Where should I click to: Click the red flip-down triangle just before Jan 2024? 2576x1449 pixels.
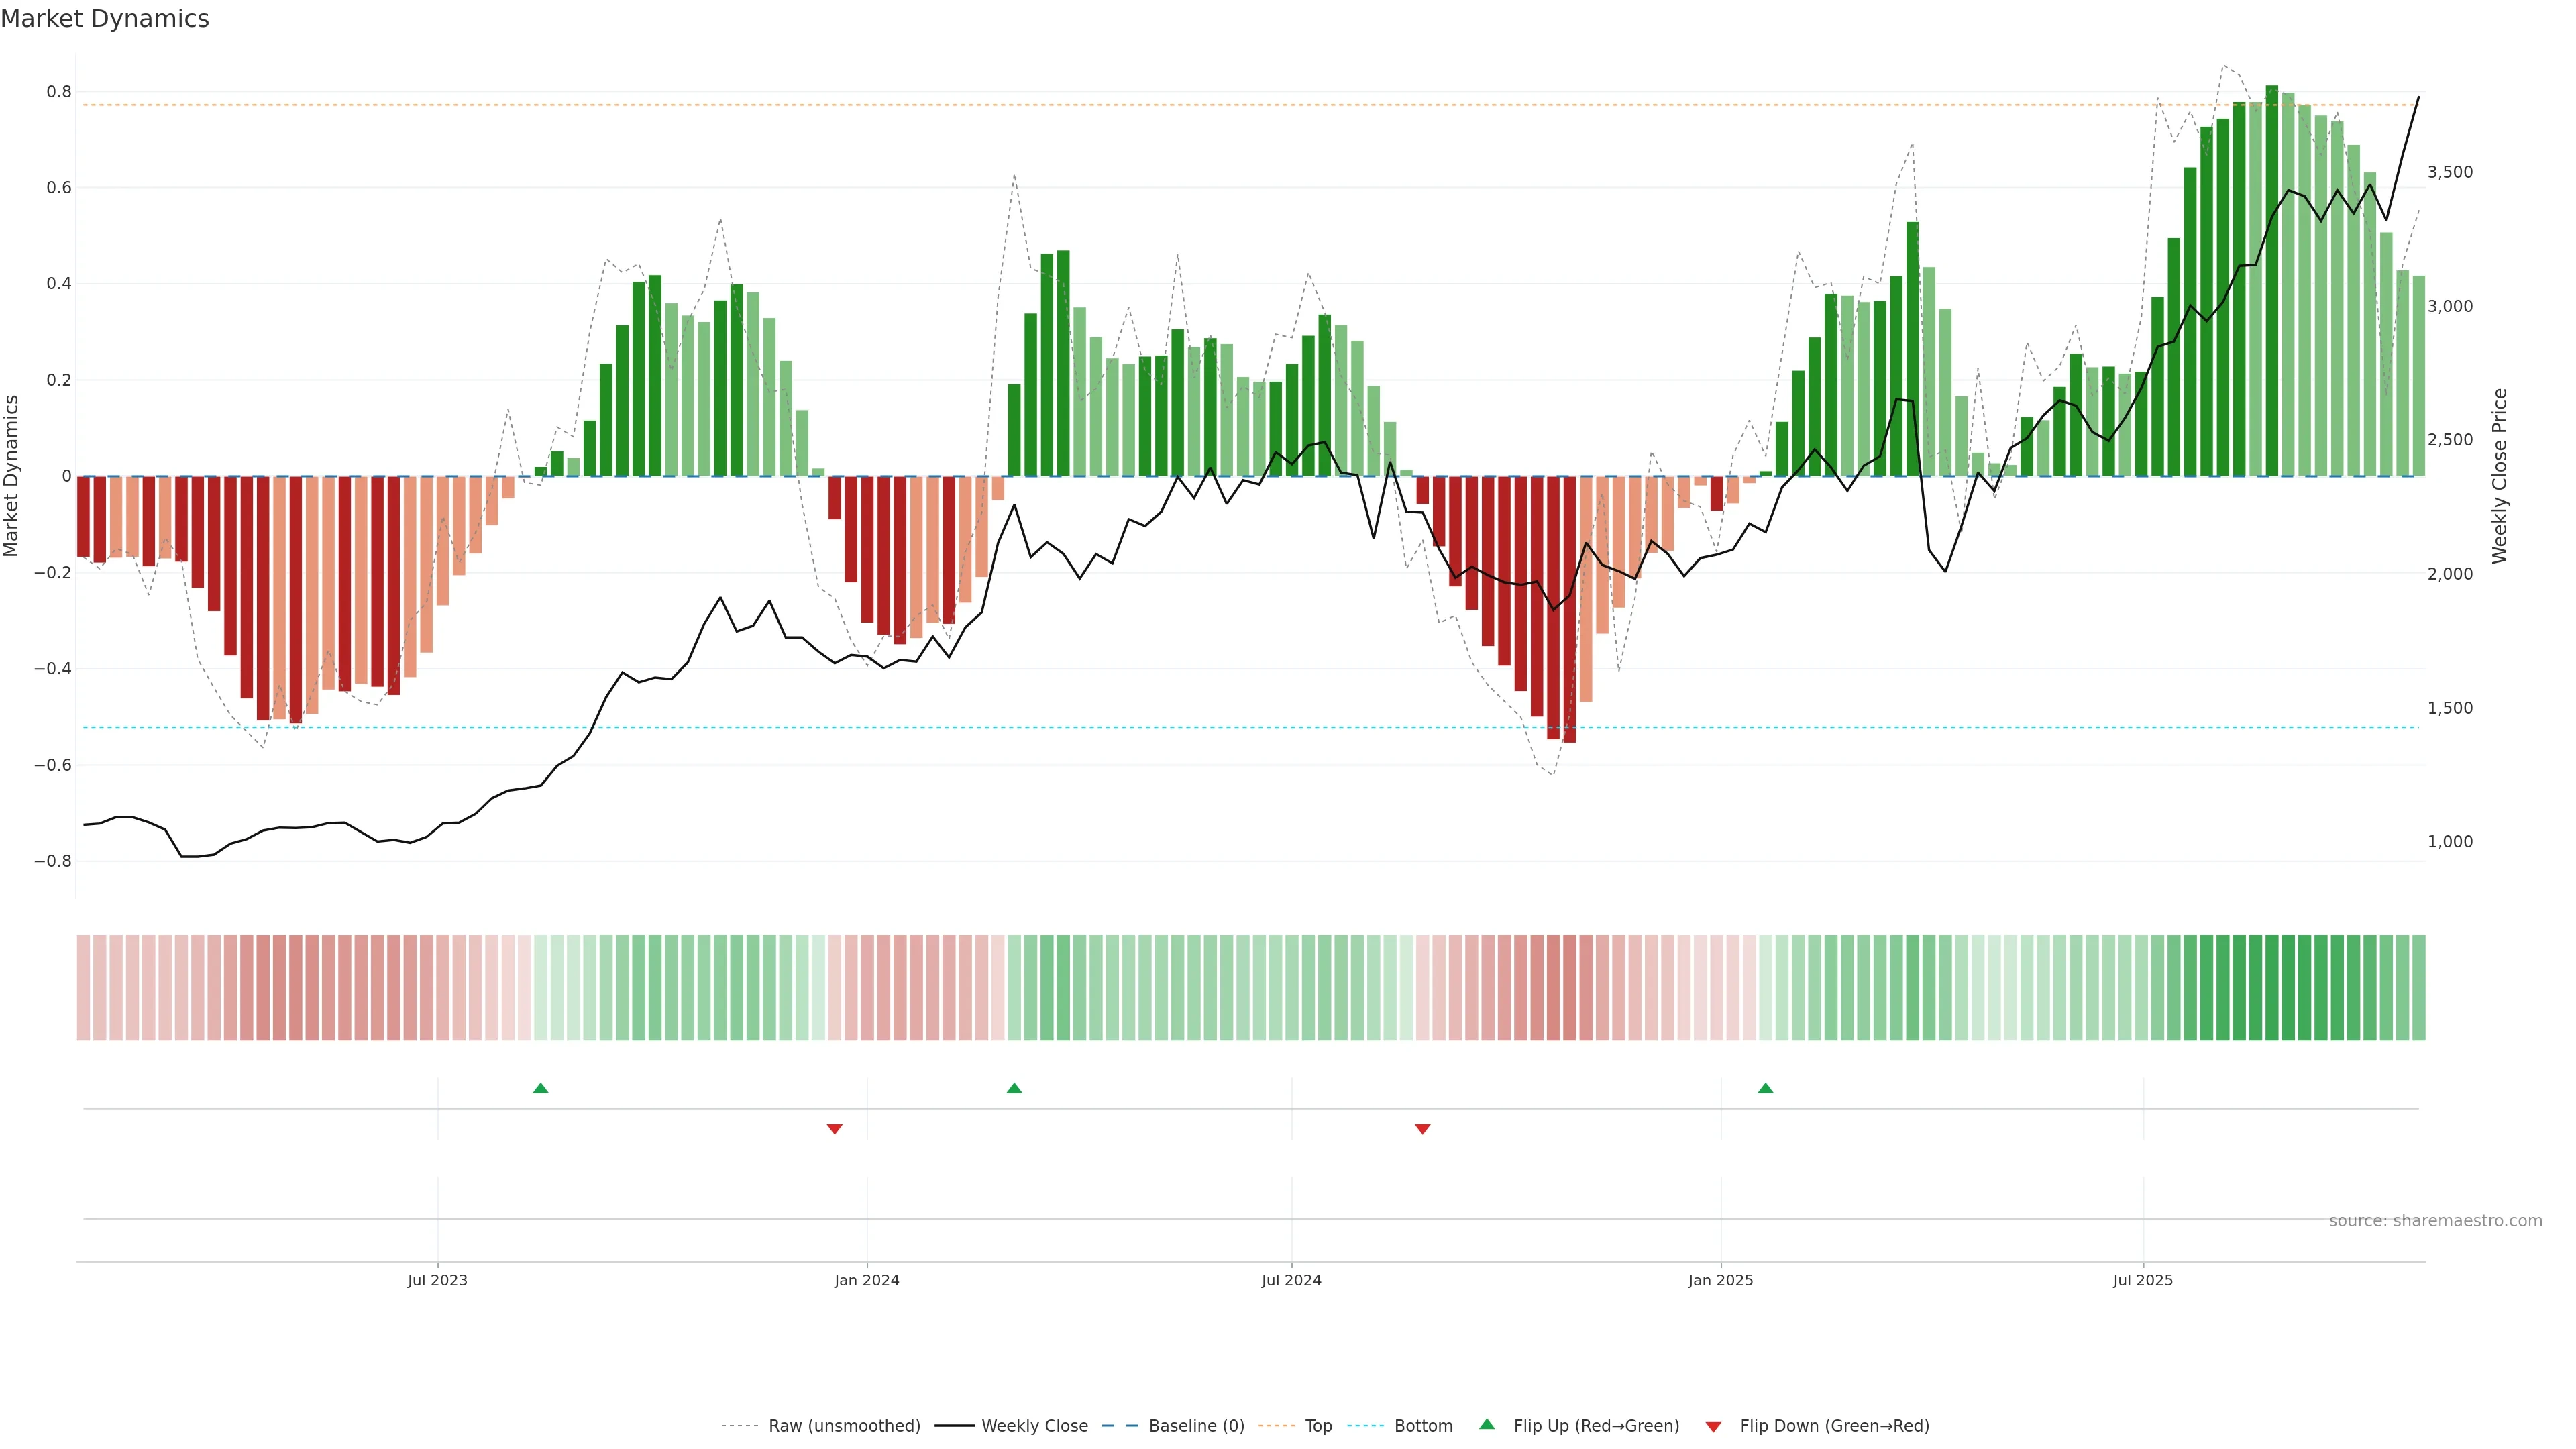tap(834, 1129)
